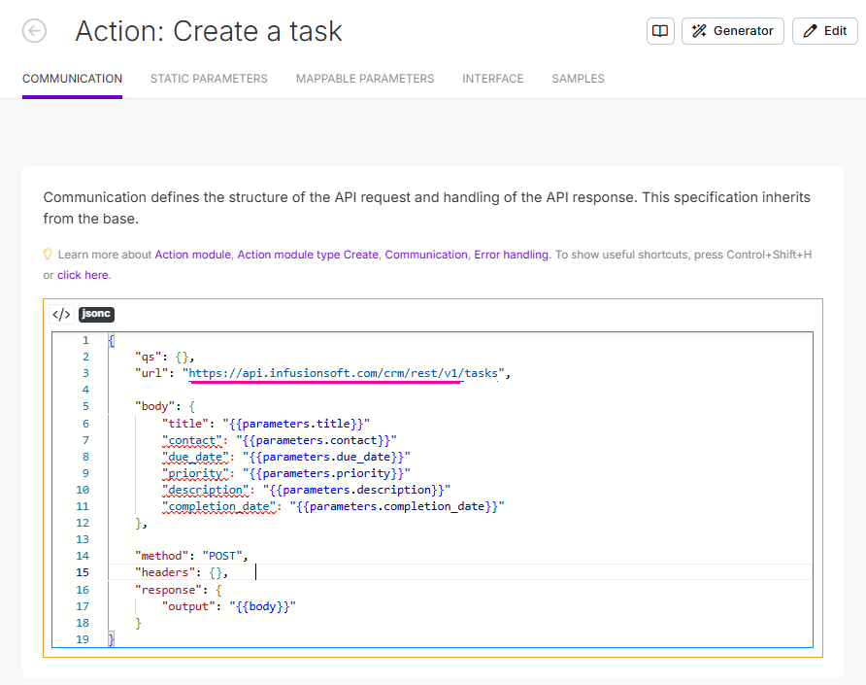Open the Mappable Parameters tab
This screenshot has height=685, width=866.
pos(365,79)
